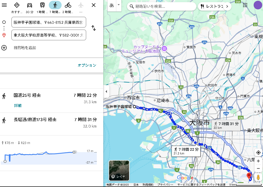
Task: Click the 伊丹市 map label
Action: [159, 71]
